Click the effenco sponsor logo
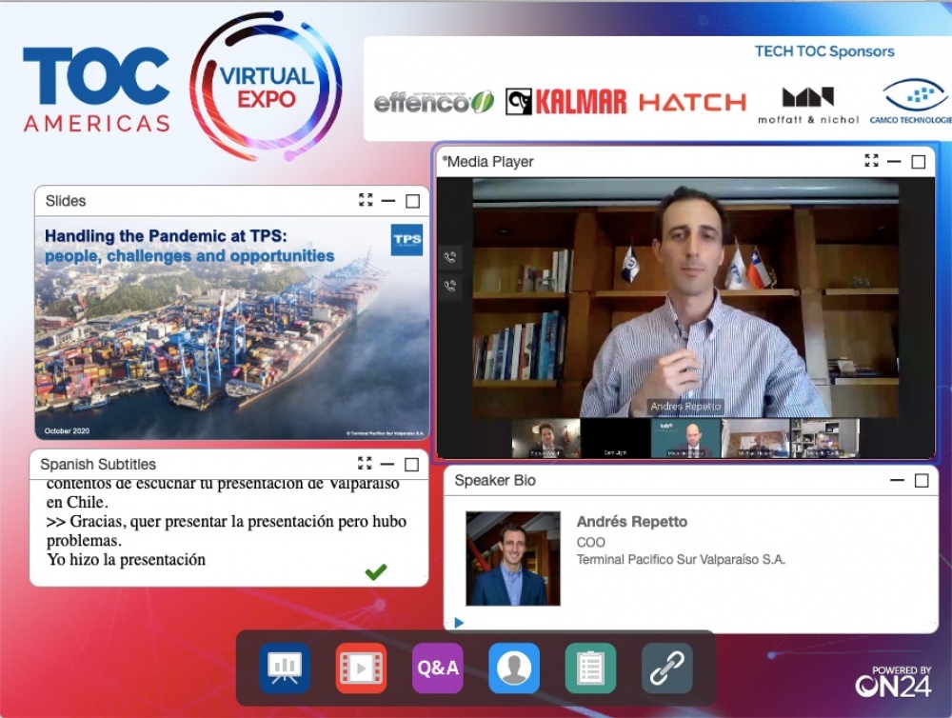 (x=434, y=102)
